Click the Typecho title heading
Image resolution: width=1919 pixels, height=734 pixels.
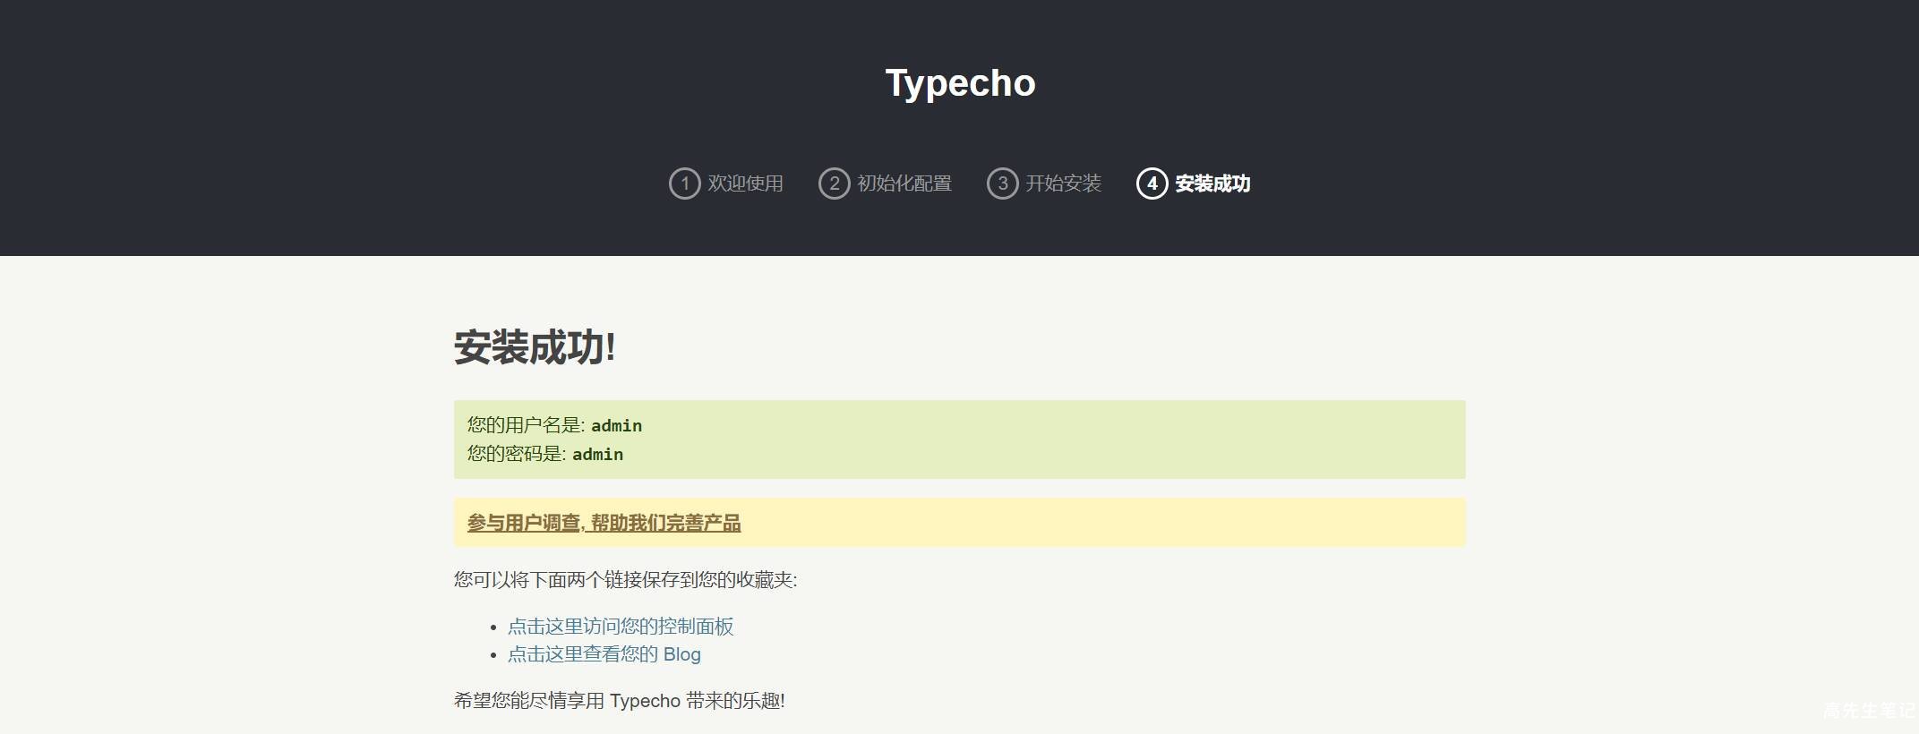(x=960, y=83)
